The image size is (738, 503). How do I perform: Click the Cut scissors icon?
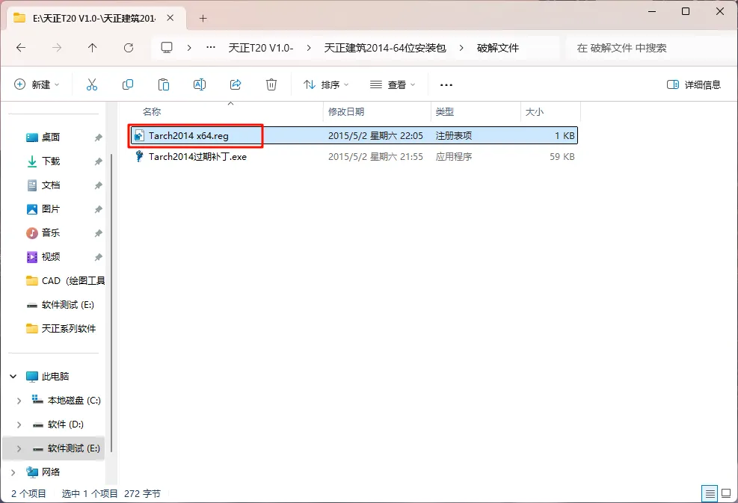tap(92, 84)
